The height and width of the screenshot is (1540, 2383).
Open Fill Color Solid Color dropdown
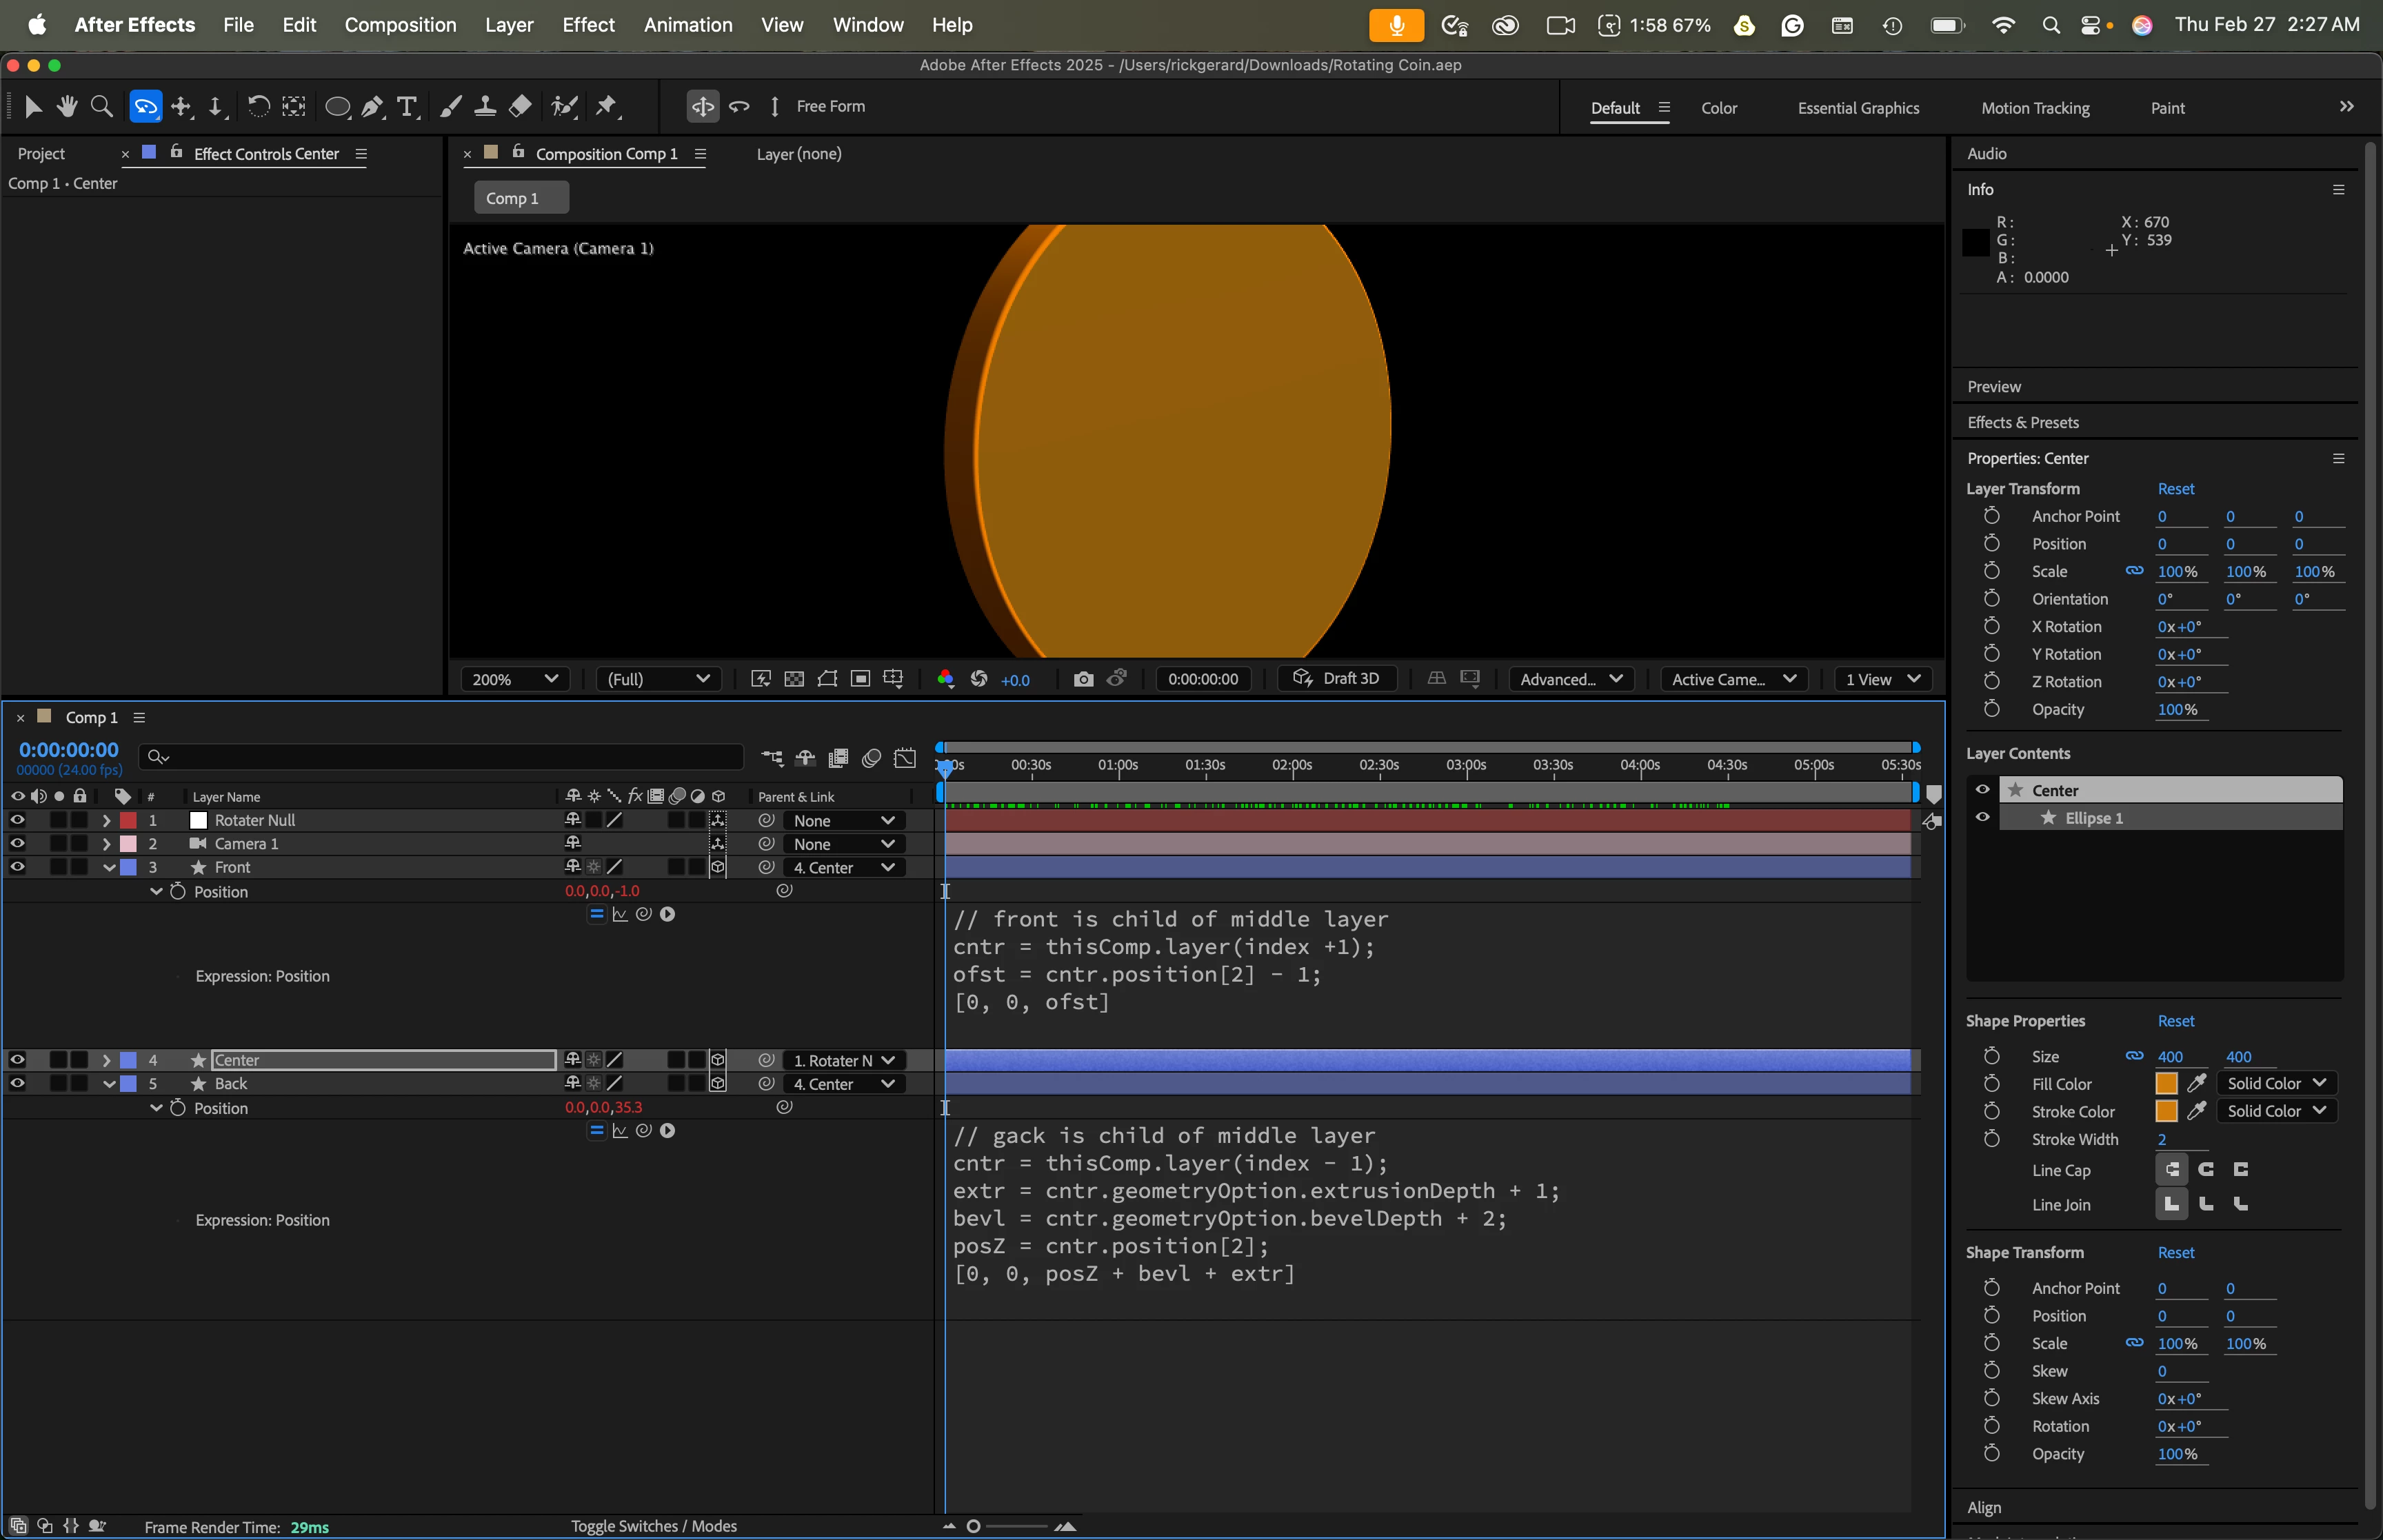[2276, 1083]
